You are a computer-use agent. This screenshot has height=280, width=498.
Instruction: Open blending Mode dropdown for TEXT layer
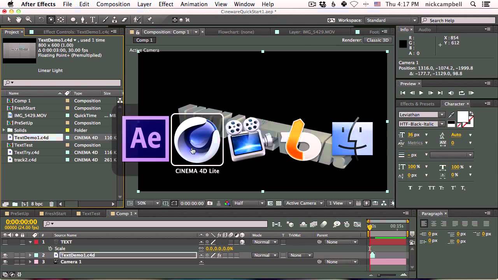265,242
